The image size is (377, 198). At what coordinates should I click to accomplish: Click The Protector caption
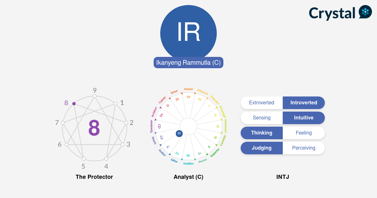(x=94, y=177)
